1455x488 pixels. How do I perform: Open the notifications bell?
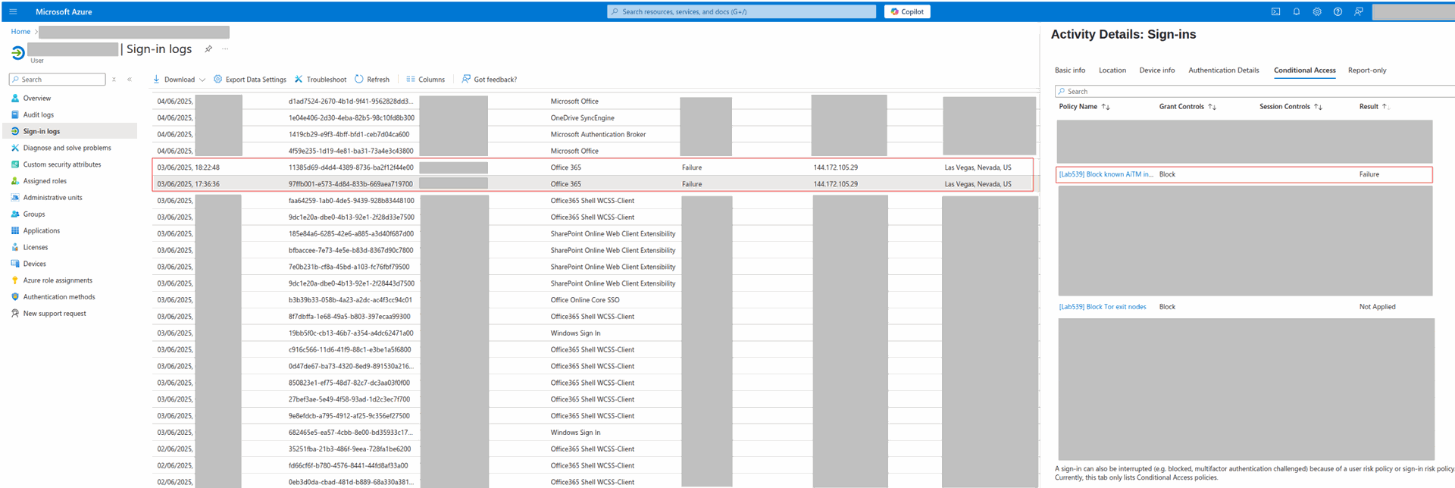[1297, 11]
